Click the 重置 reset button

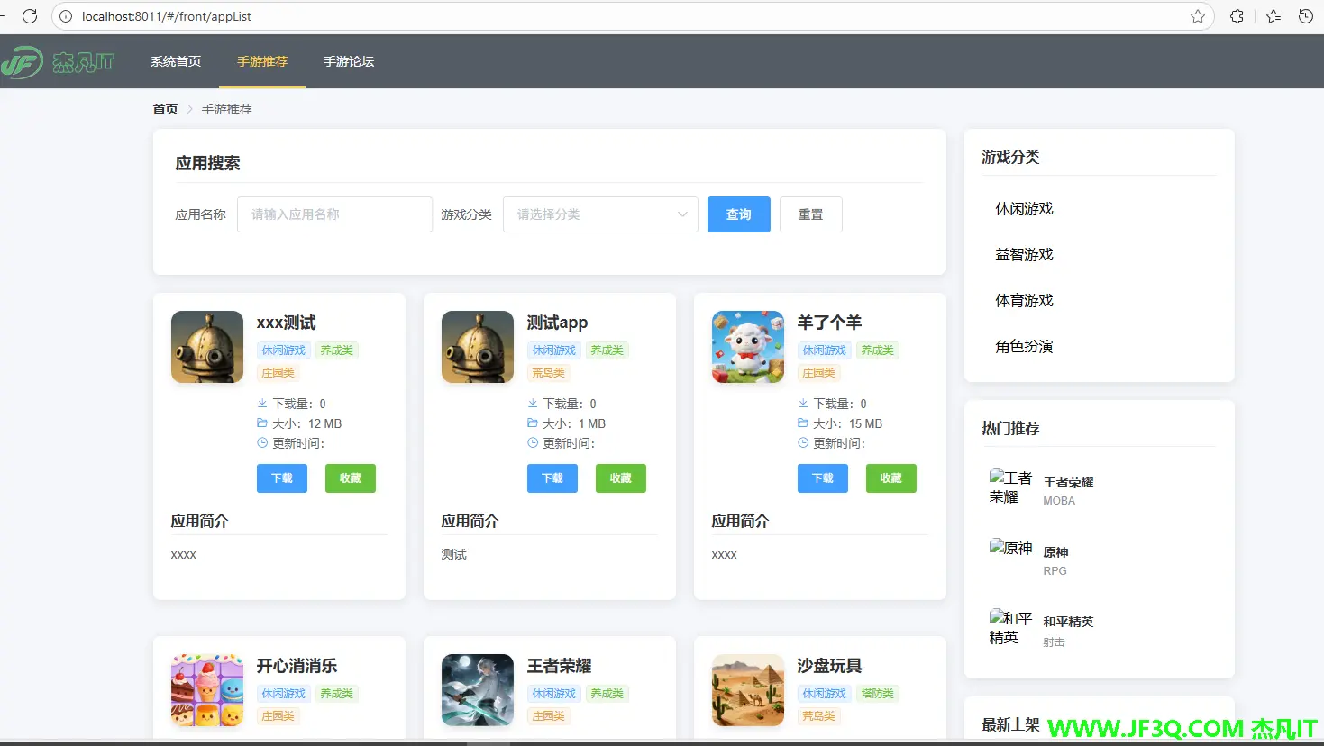click(809, 214)
